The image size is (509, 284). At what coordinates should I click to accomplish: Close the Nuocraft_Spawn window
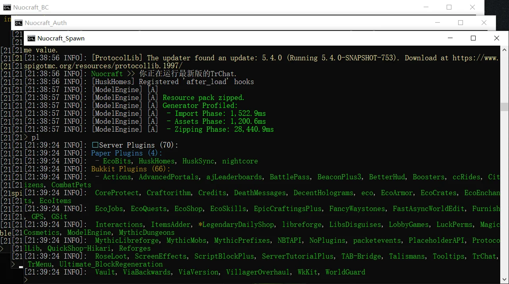497,38
